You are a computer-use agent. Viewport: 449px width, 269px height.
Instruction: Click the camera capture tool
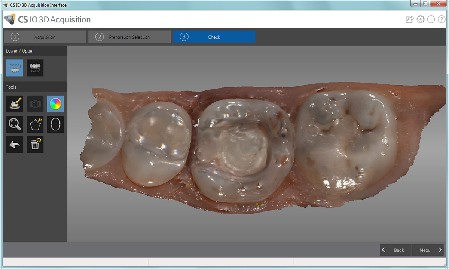click(x=35, y=104)
